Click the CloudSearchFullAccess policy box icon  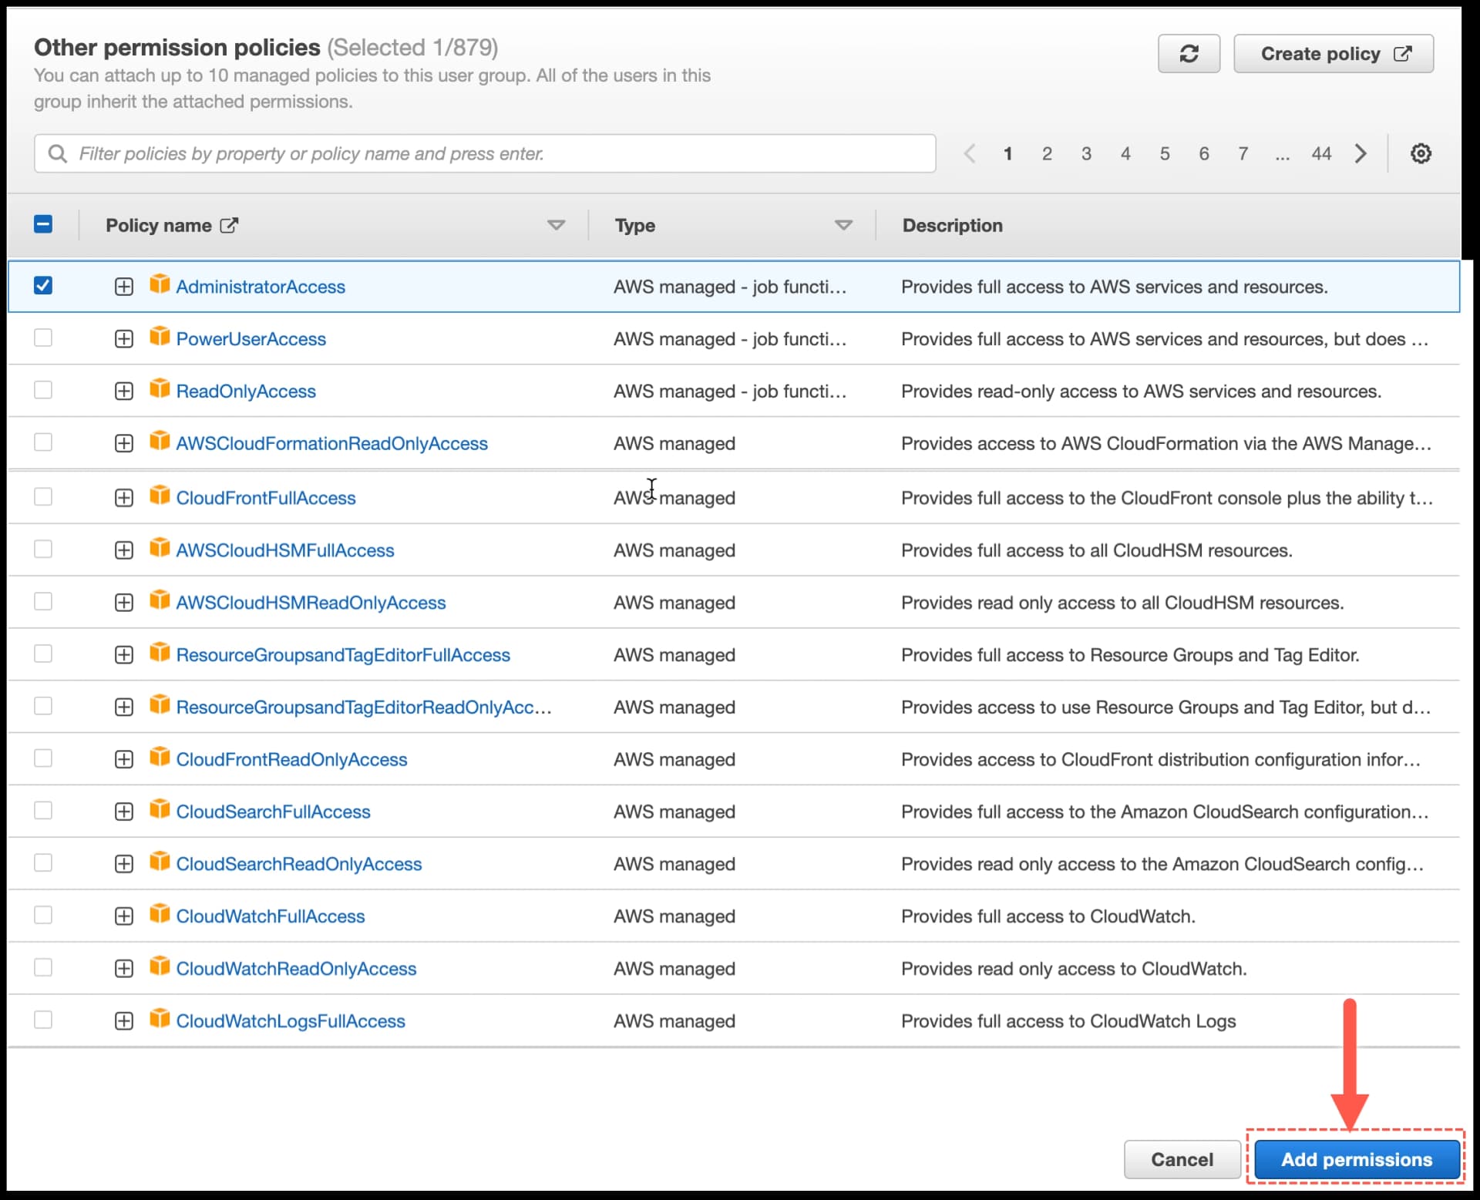coord(160,809)
